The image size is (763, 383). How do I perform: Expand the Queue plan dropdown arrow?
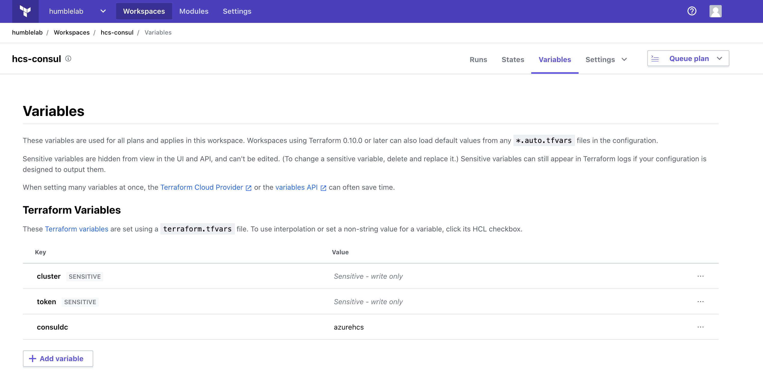click(719, 58)
